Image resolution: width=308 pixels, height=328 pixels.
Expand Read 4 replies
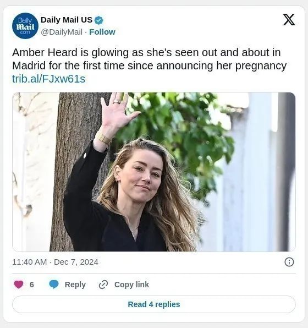[154, 304]
